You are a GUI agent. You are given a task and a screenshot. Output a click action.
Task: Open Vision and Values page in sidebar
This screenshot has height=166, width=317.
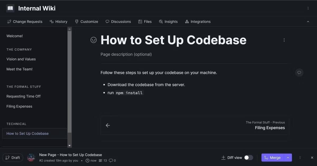(21, 59)
